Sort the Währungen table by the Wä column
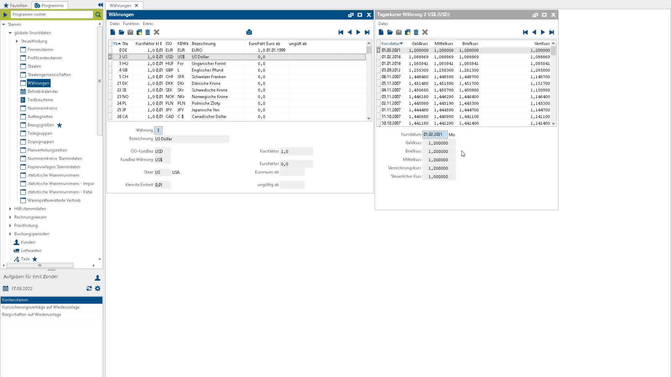Image resolution: width=671 pixels, height=377 pixels. [116, 44]
